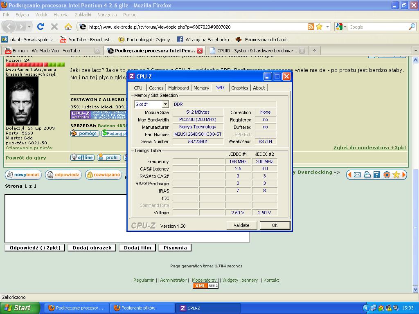Screen dimensions: 419x314
Task: Open the Photoblog.pl bookmark
Action: pos(146,40)
